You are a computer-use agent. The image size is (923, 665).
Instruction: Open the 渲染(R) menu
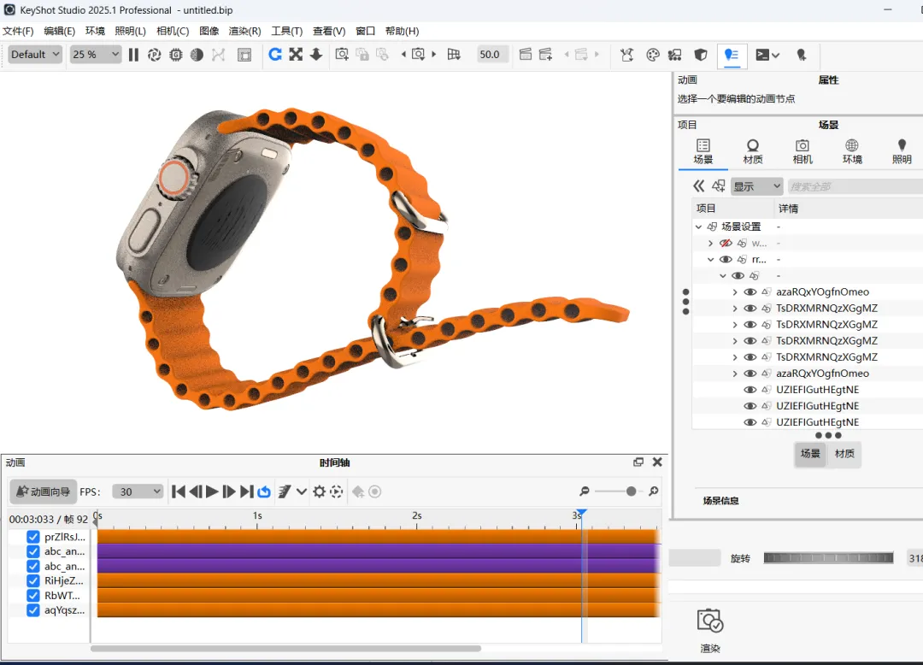coord(244,31)
